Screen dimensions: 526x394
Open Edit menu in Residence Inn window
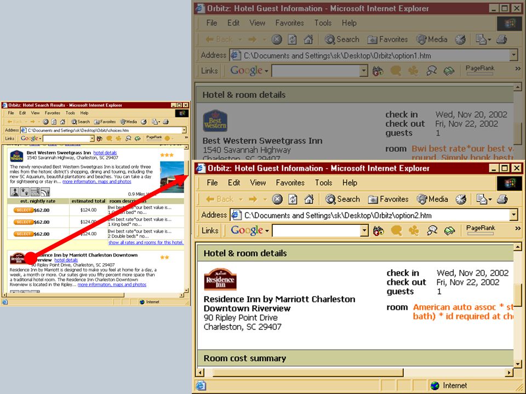point(234,183)
